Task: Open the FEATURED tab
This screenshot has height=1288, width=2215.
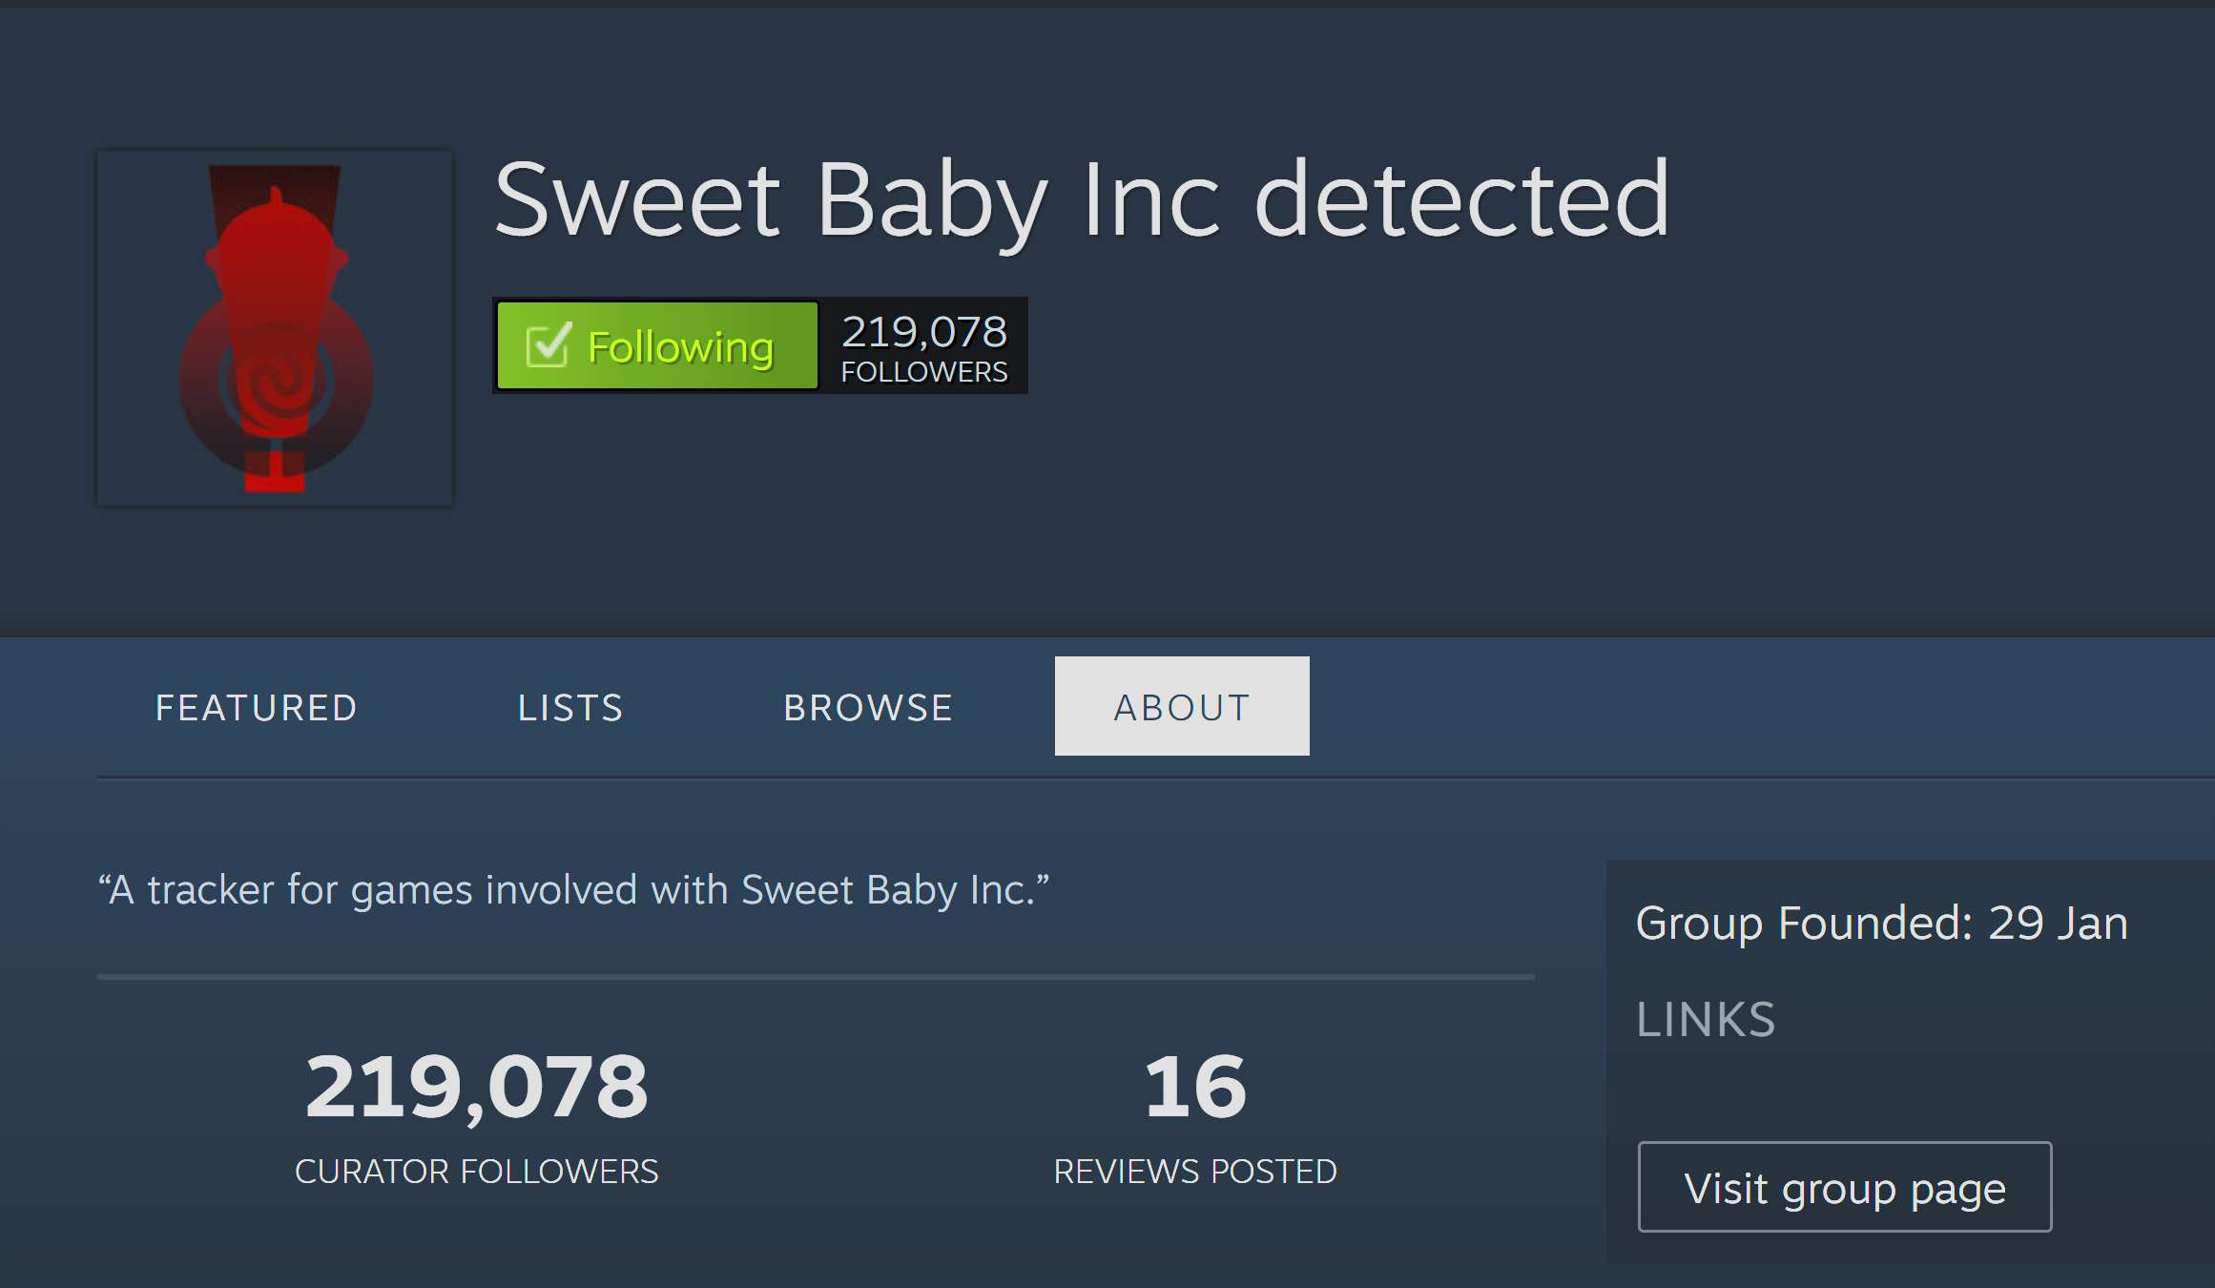Action: [x=256, y=706]
